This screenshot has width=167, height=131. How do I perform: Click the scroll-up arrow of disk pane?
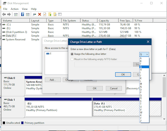pos(164,76)
